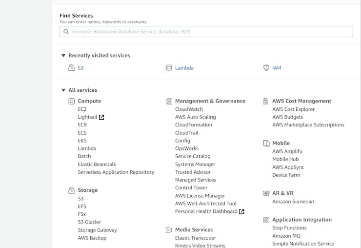The width and height of the screenshot is (361, 248).
Task: Open OpsWorks
Action: tap(187, 149)
